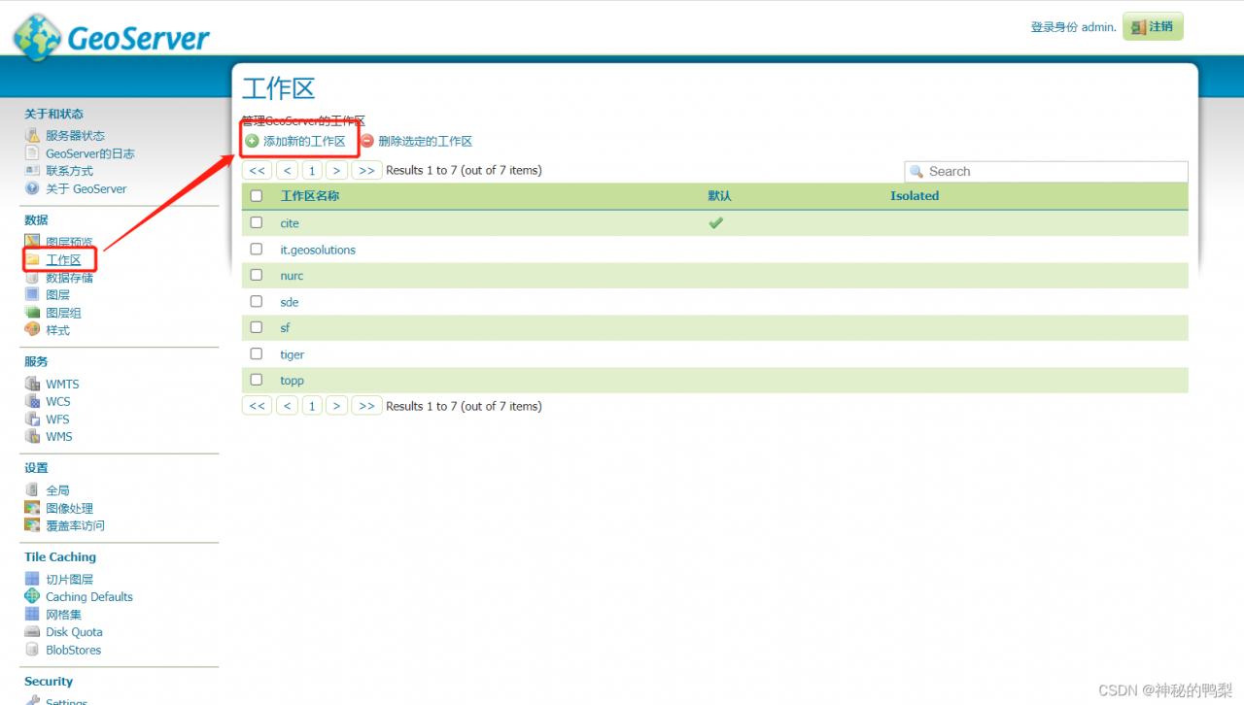Sort by Isolated column header
This screenshot has height=705, width=1244.
point(915,196)
